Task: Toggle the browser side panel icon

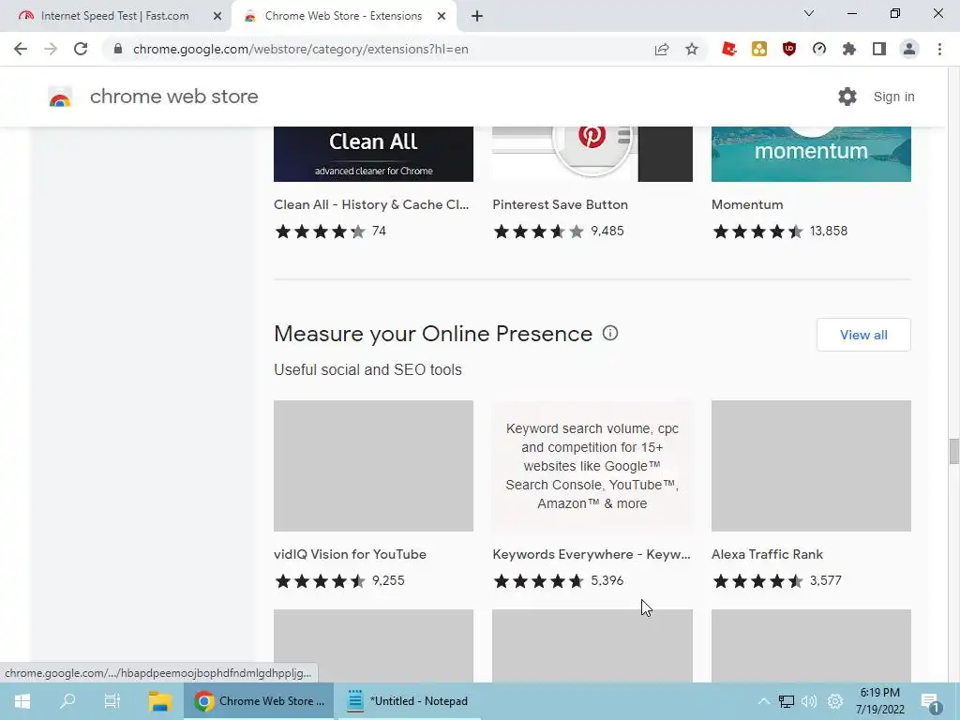Action: (879, 49)
